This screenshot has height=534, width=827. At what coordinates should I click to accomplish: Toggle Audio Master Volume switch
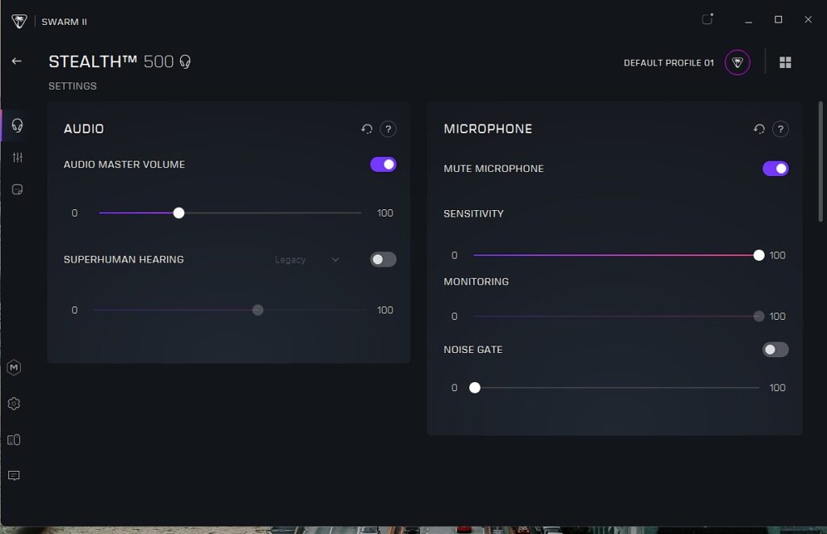tap(383, 165)
